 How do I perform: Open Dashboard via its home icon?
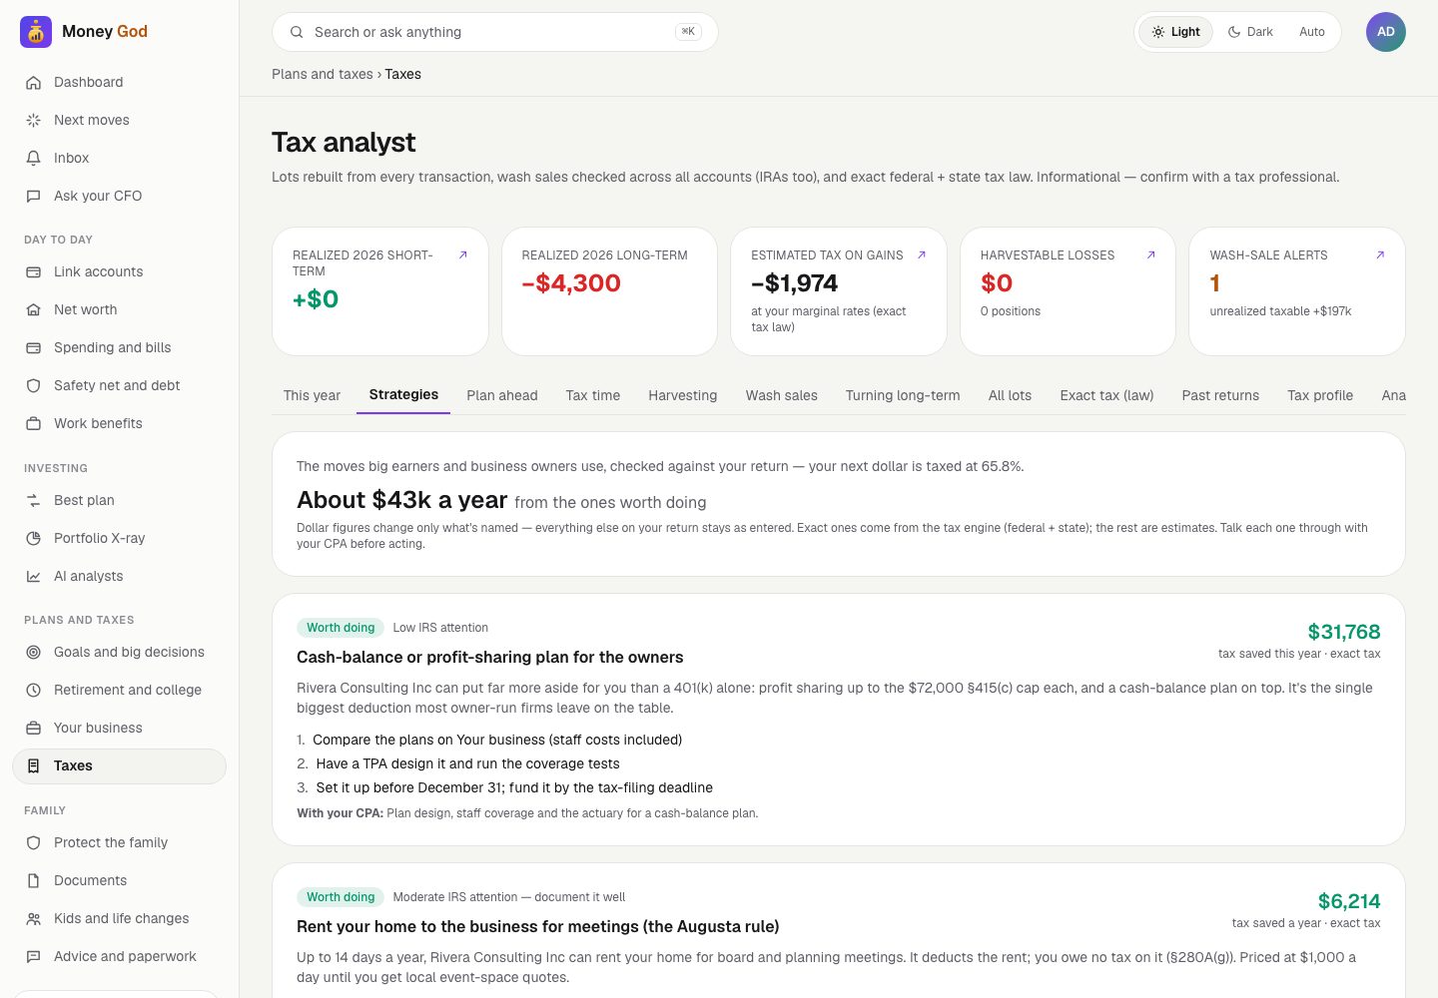pos(33,82)
